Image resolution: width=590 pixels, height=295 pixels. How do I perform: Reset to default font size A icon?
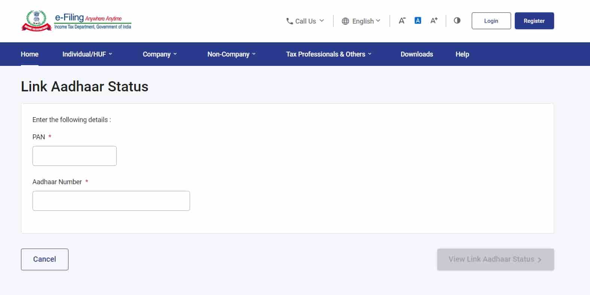(418, 21)
